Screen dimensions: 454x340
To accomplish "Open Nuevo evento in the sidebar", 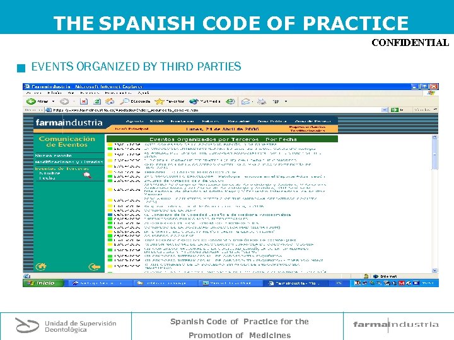I will click(53, 156).
